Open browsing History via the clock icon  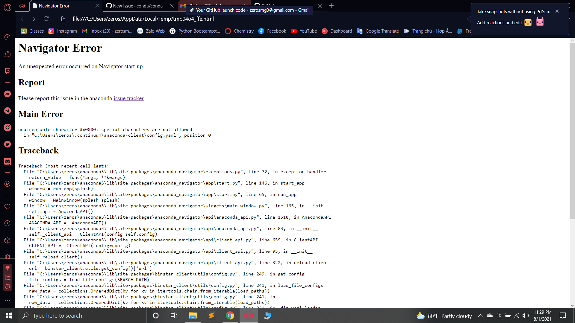[x=7, y=223]
